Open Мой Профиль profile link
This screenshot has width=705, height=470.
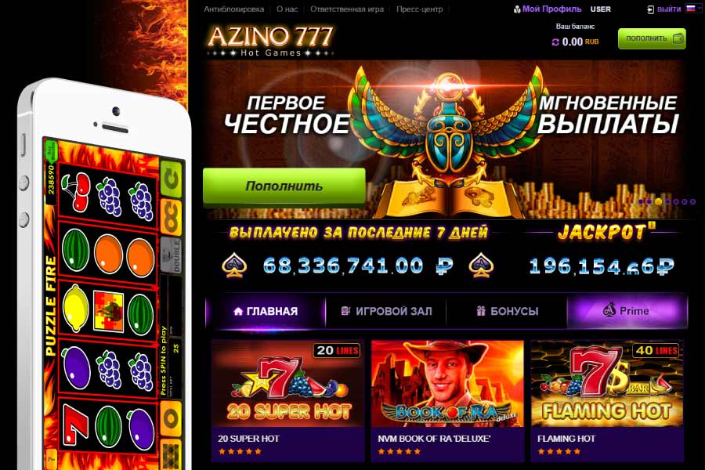pyautogui.click(x=551, y=9)
